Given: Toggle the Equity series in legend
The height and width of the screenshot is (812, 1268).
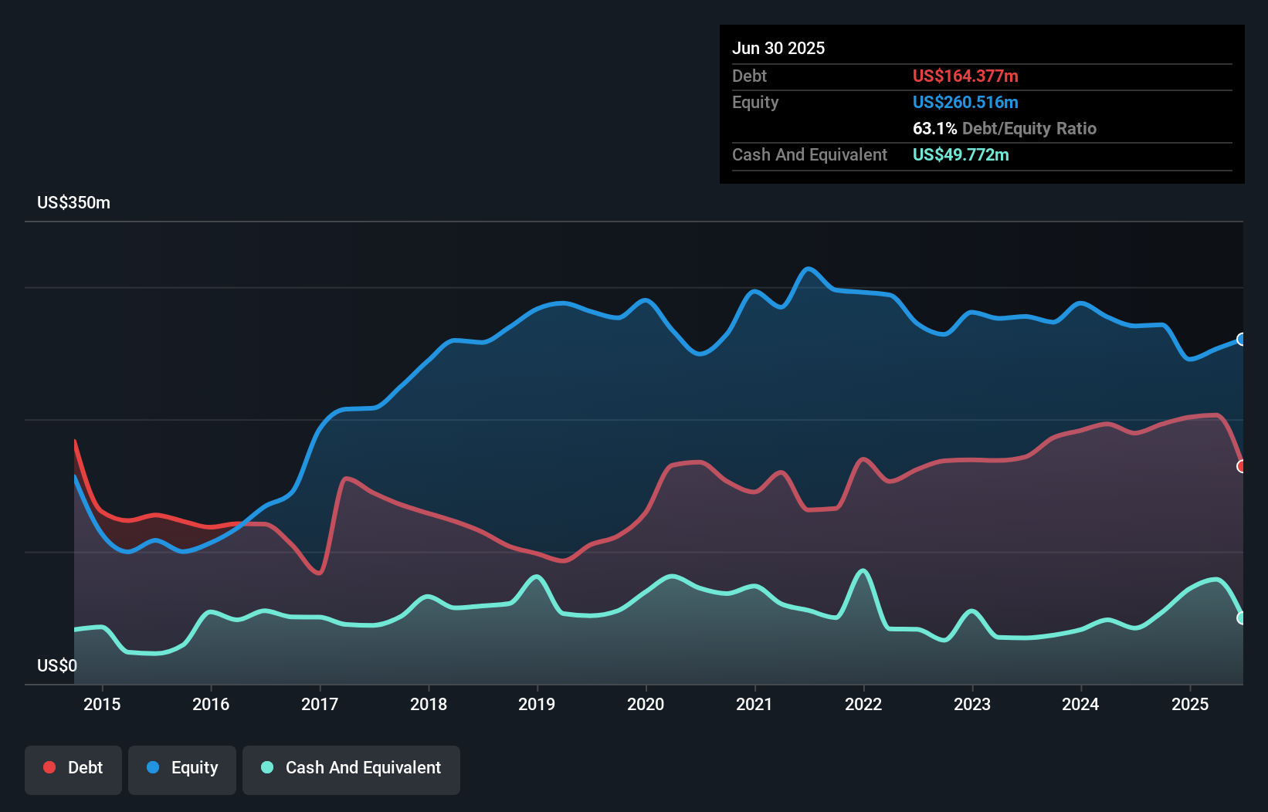Looking at the screenshot, I should (182, 768).
